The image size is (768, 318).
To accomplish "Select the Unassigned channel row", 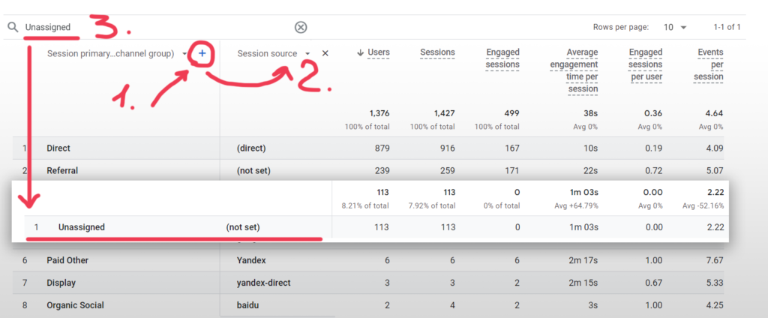I will point(81,226).
